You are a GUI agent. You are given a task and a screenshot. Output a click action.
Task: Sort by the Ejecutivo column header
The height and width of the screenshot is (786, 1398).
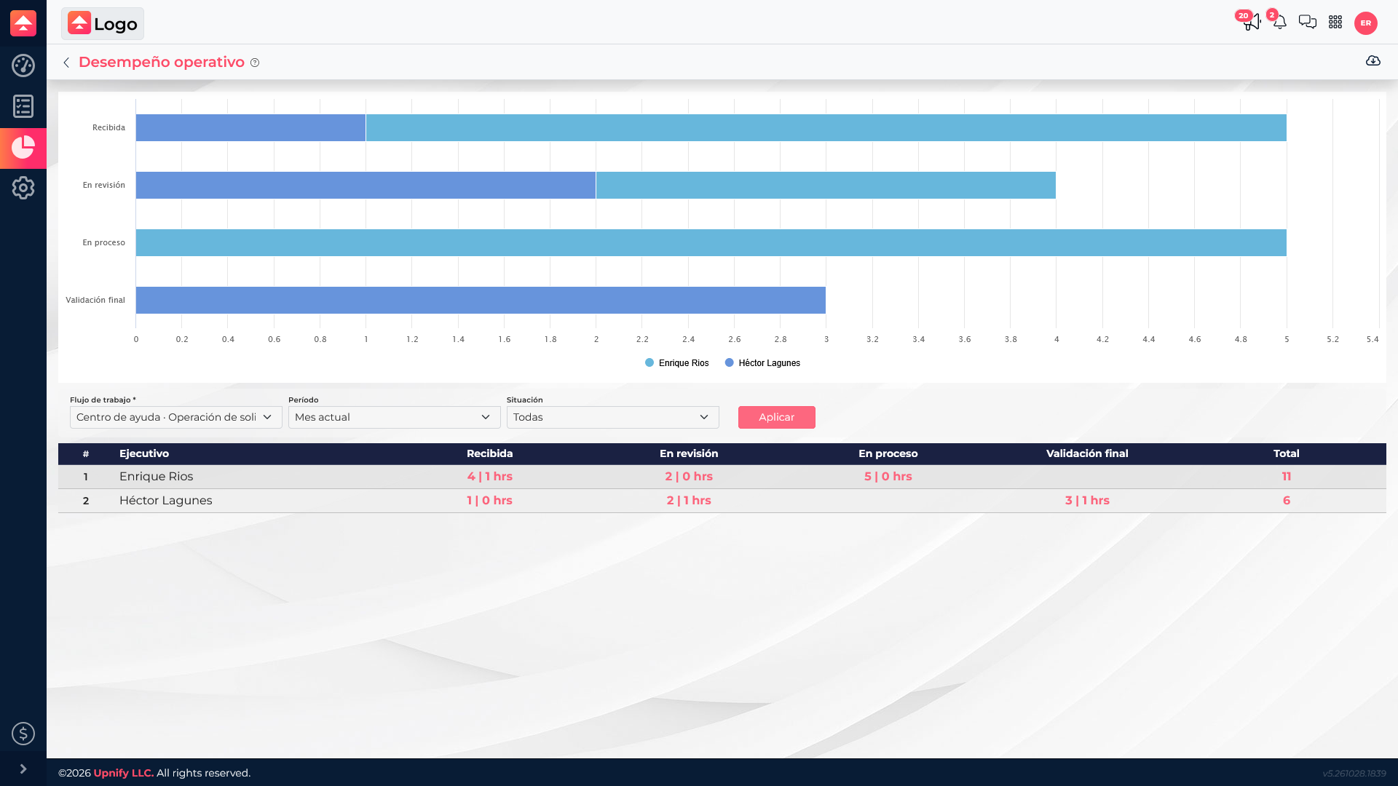coord(144,453)
